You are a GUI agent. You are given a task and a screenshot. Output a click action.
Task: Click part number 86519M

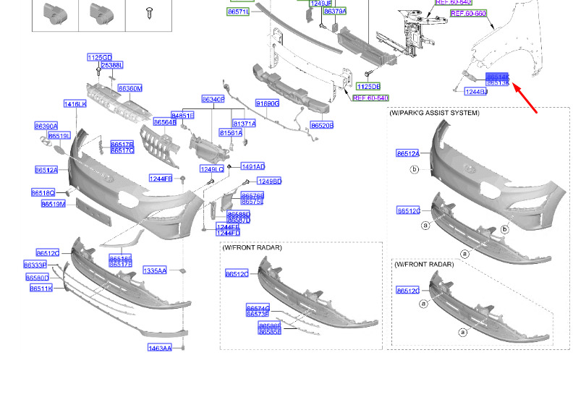coord(54,204)
